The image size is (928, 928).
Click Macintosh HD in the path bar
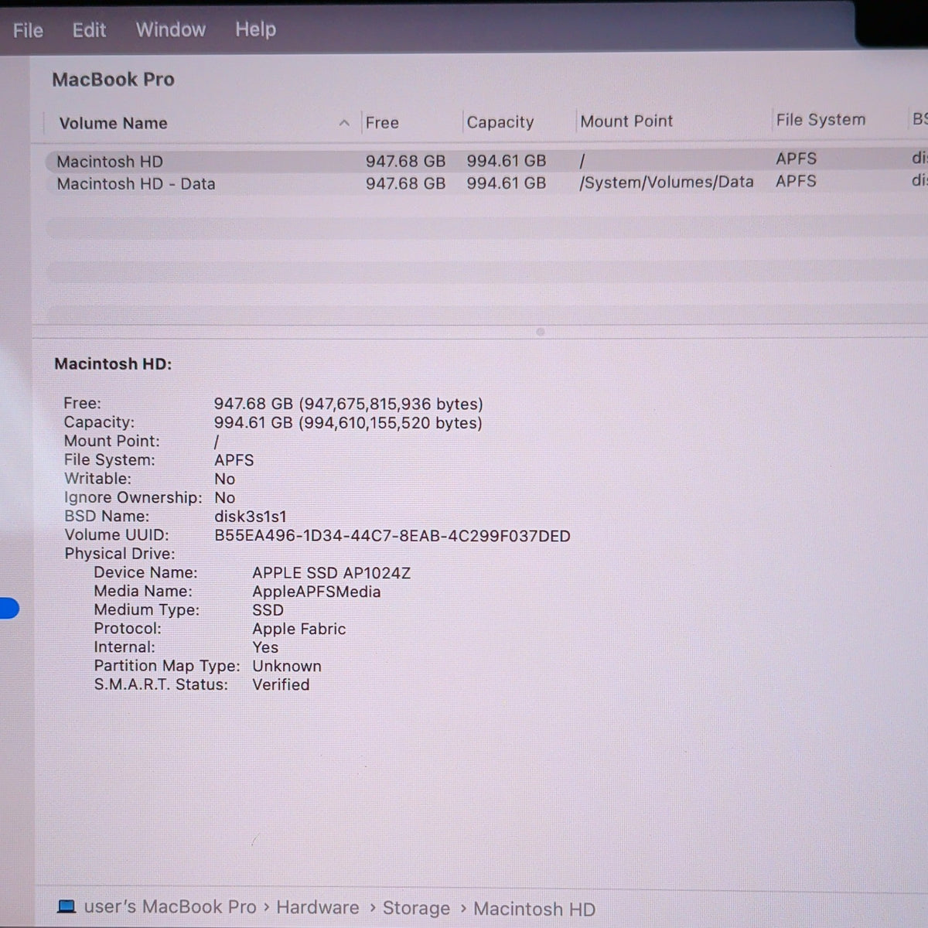point(534,909)
